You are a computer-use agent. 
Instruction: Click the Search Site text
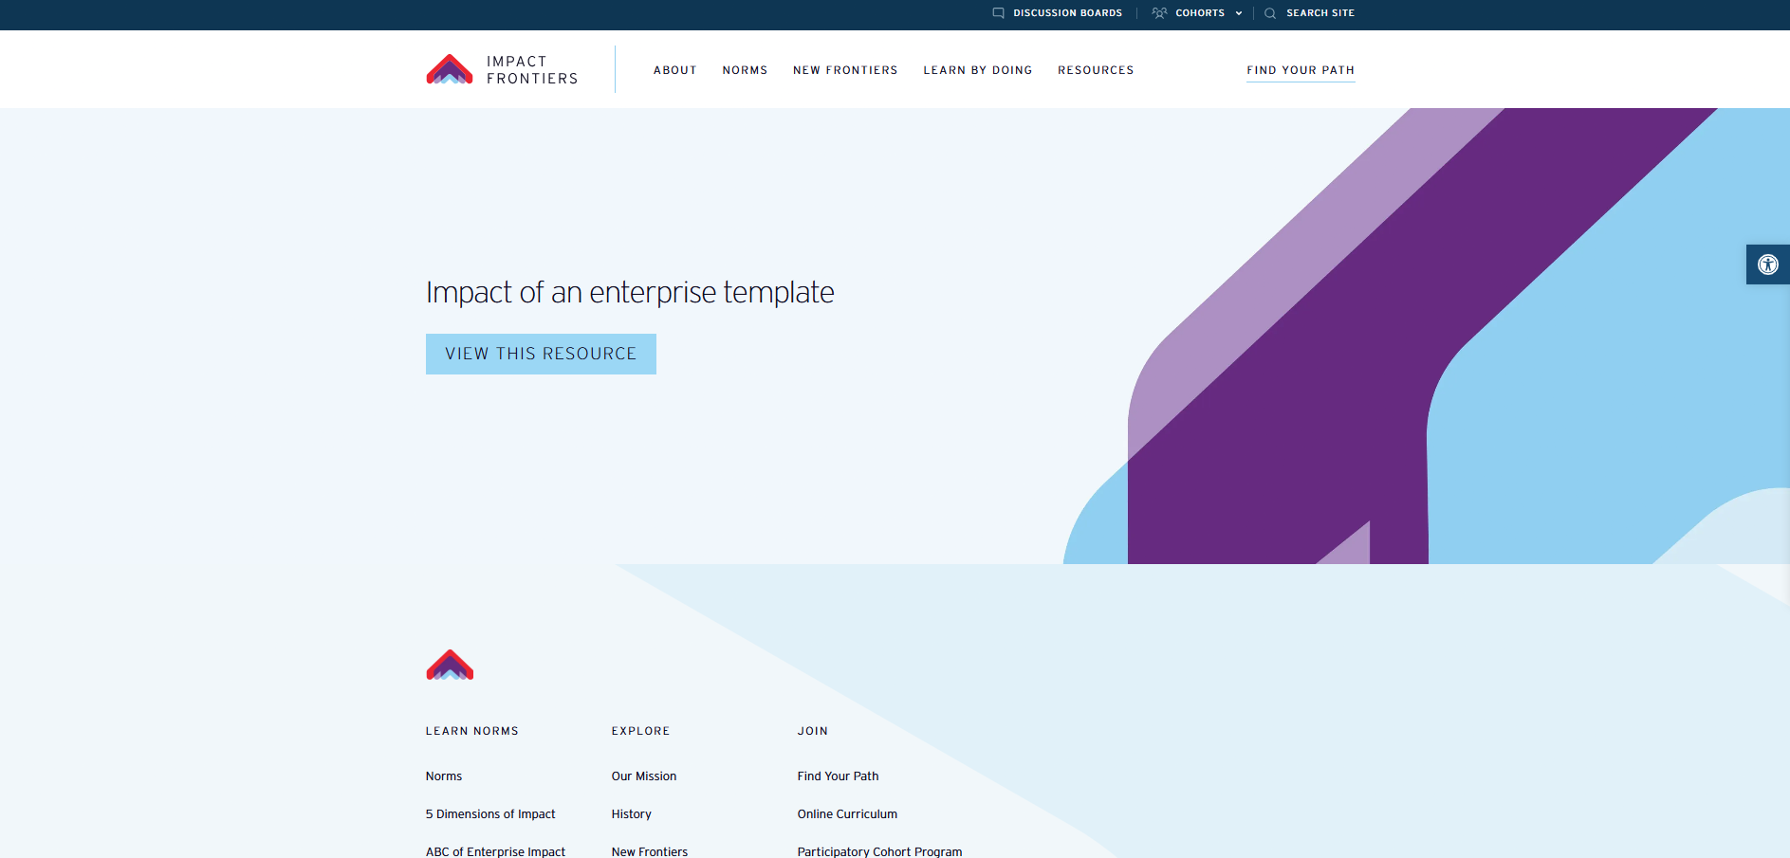point(1320,13)
